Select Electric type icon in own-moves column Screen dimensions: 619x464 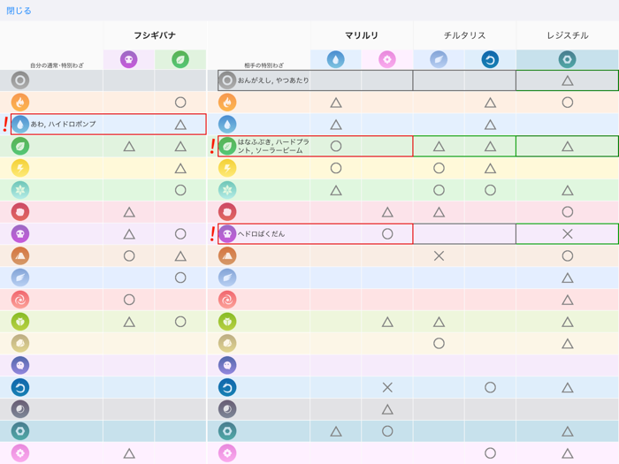click(20, 168)
